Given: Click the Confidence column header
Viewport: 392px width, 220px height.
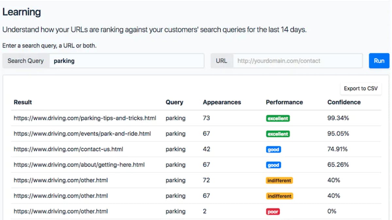Looking at the screenshot, I should 344,102.
